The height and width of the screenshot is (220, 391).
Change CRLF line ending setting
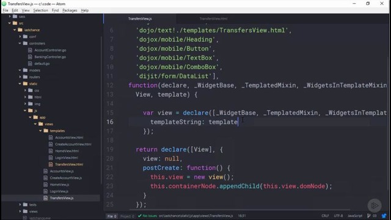(x=325, y=216)
